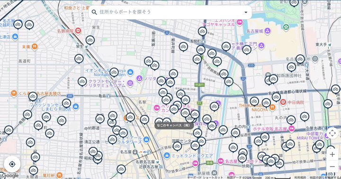The image size is (341, 179).
Task: Open the search box dropdown arrow
Action: point(246,12)
